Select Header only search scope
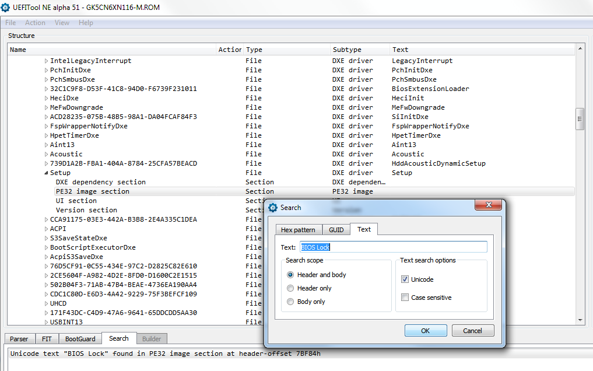This screenshot has width=593, height=371. [x=290, y=288]
